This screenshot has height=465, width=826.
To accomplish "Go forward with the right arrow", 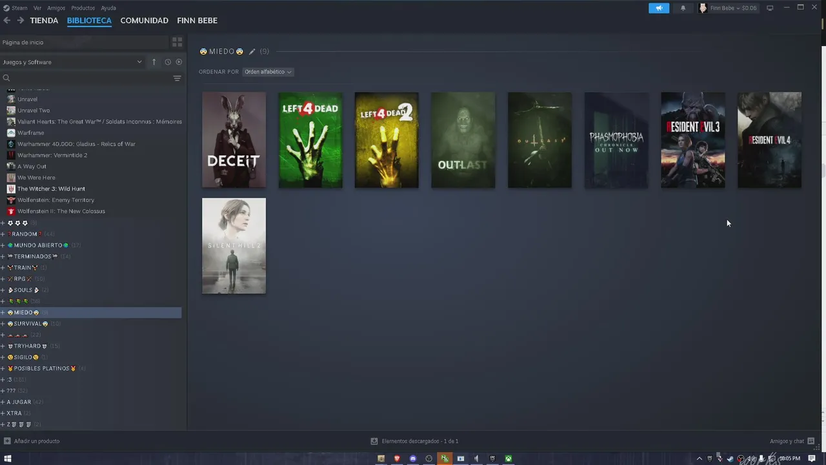I will (21, 21).
